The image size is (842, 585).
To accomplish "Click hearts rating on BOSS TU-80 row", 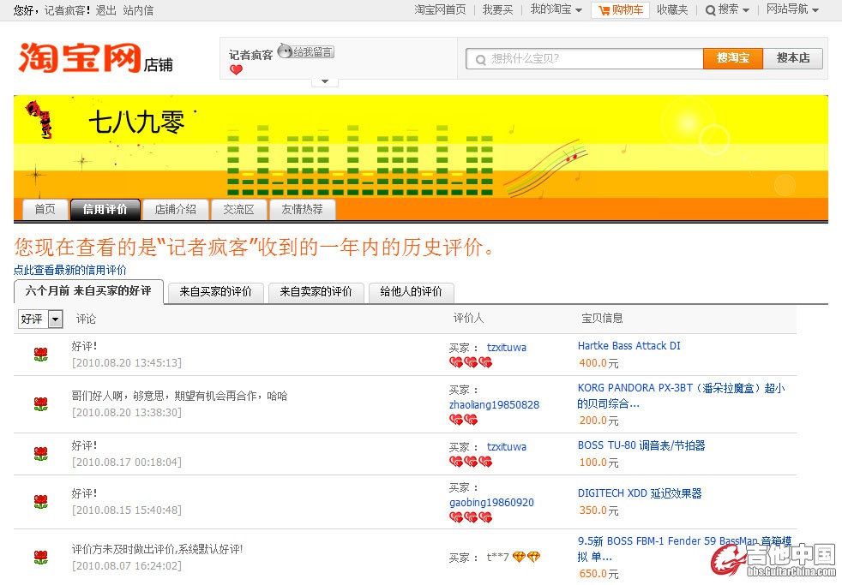I will click(x=471, y=462).
